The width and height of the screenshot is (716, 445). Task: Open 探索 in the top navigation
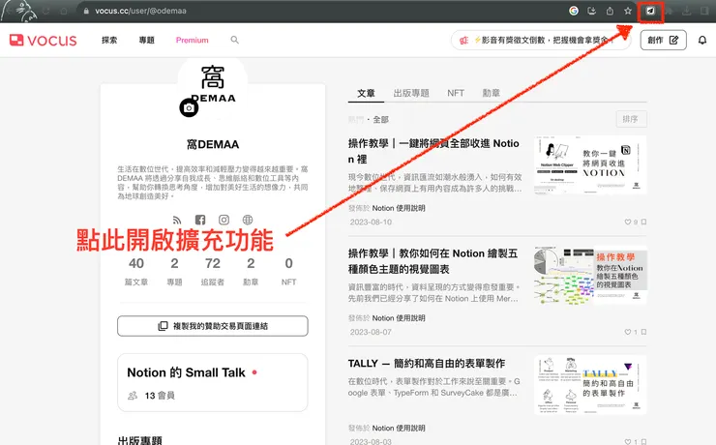click(x=109, y=41)
